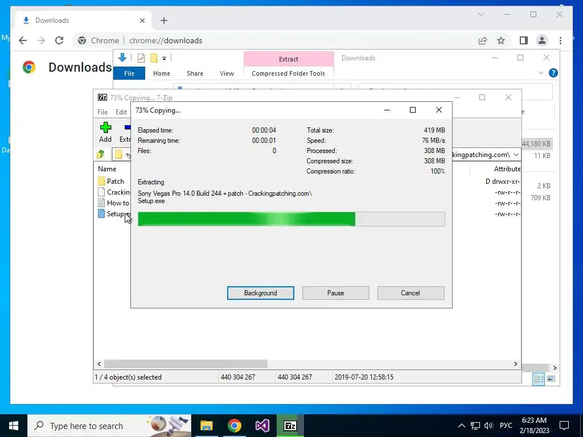583x437 pixels.
Task: Click the date 2019-07-20 12:58:15 in status bar
Action: point(364,377)
